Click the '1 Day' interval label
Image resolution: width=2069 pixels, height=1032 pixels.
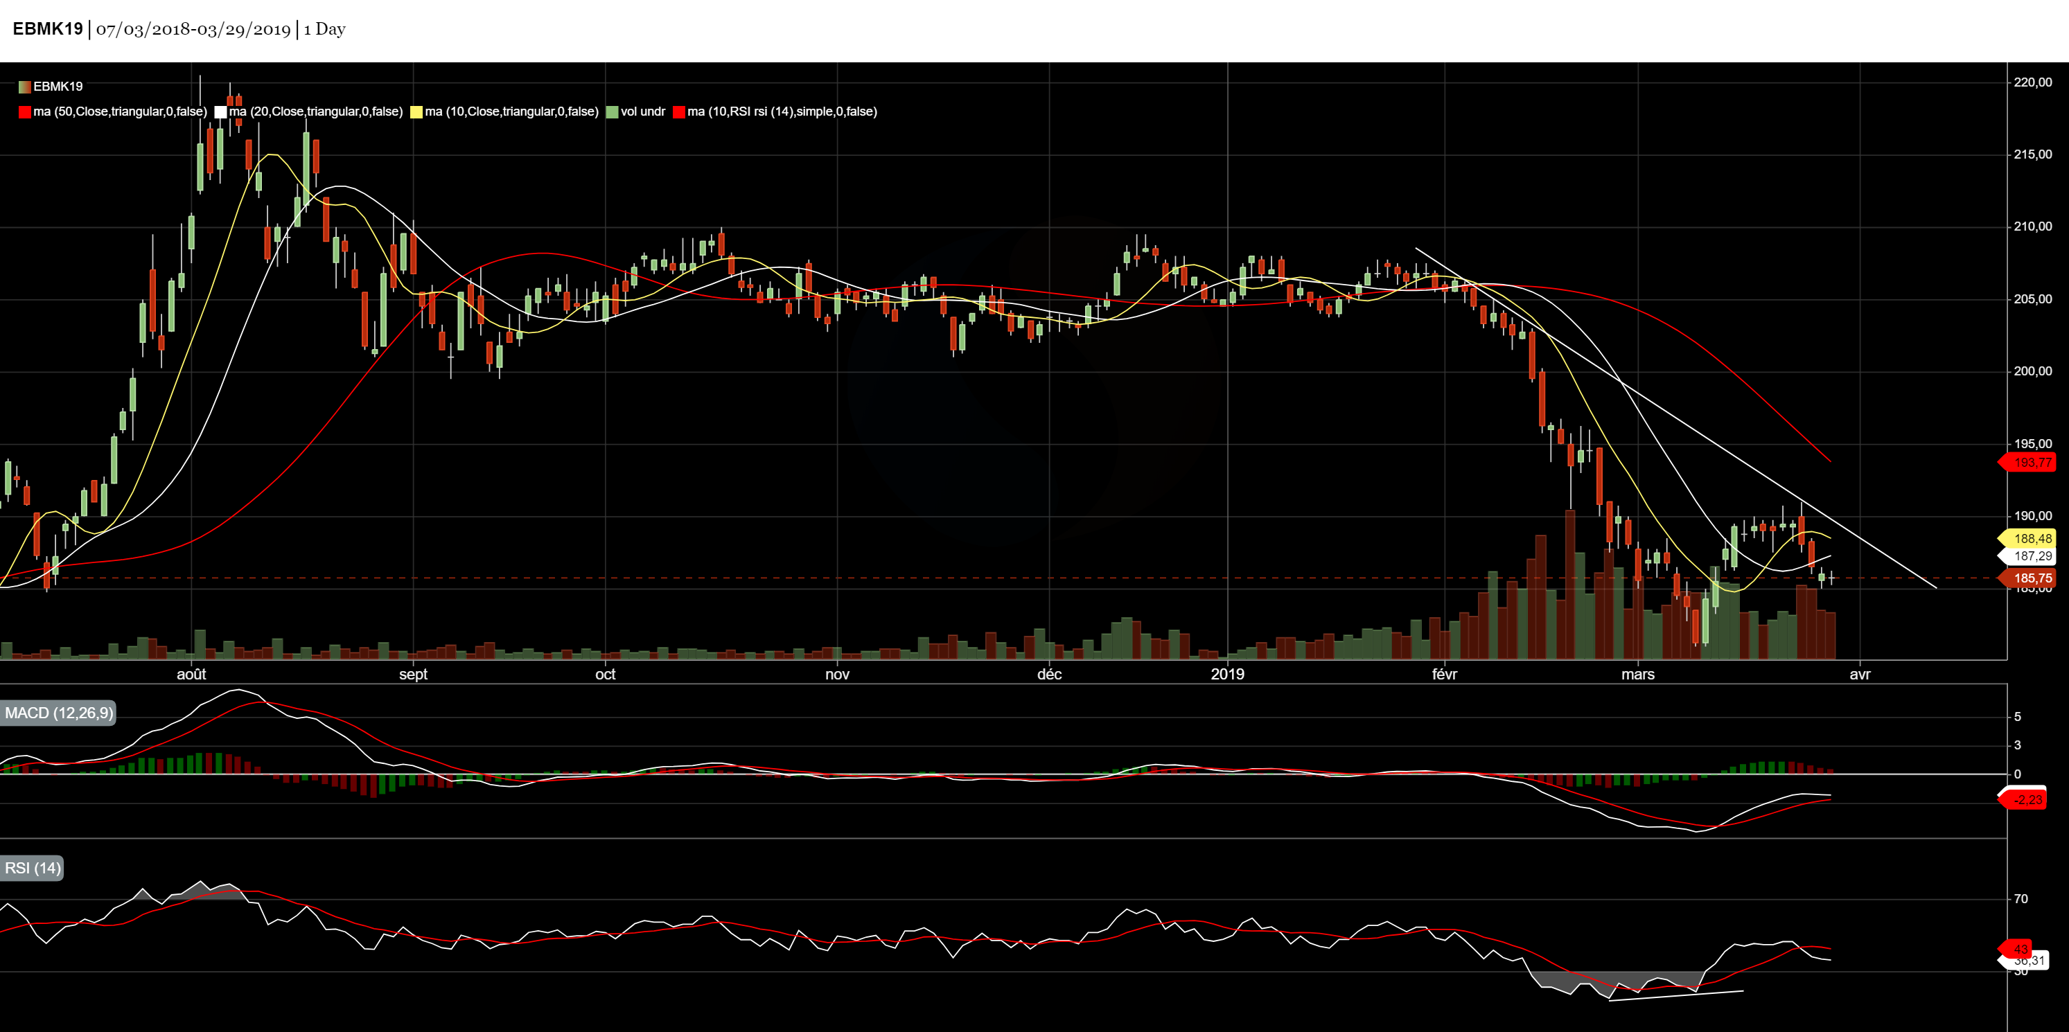(324, 29)
